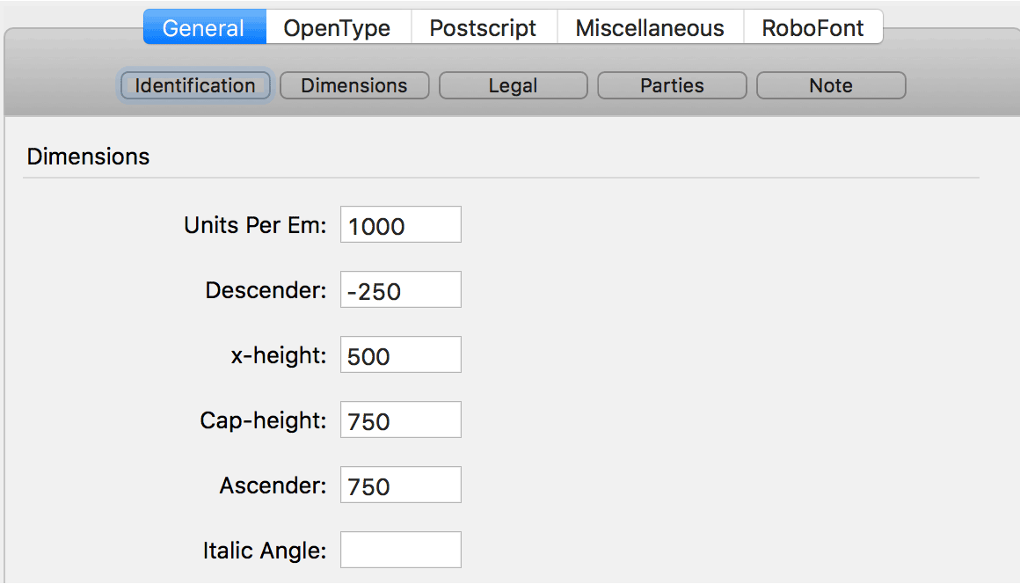Click the Units Per Em label

pos(255,225)
